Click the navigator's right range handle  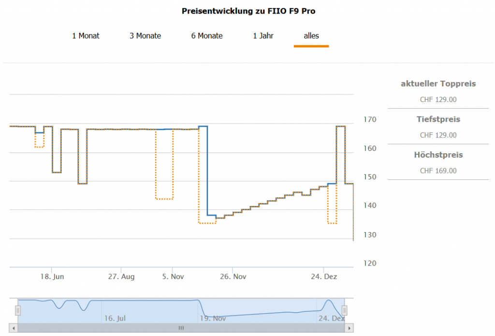(345, 310)
